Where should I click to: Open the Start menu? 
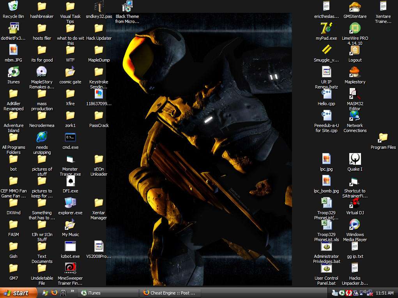pyautogui.click(x=18, y=293)
